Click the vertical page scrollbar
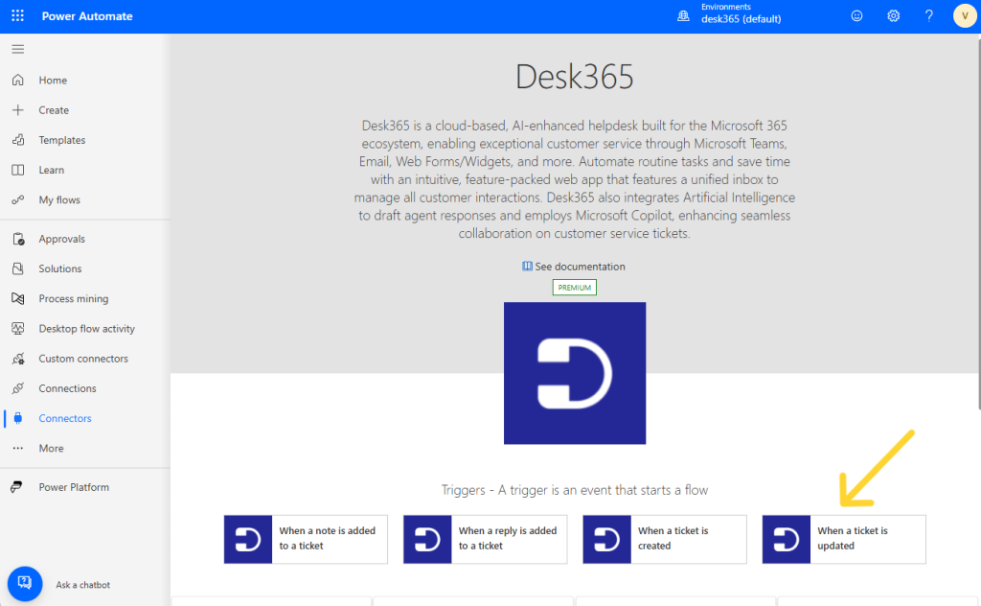The height and width of the screenshot is (606, 981). point(979,222)
